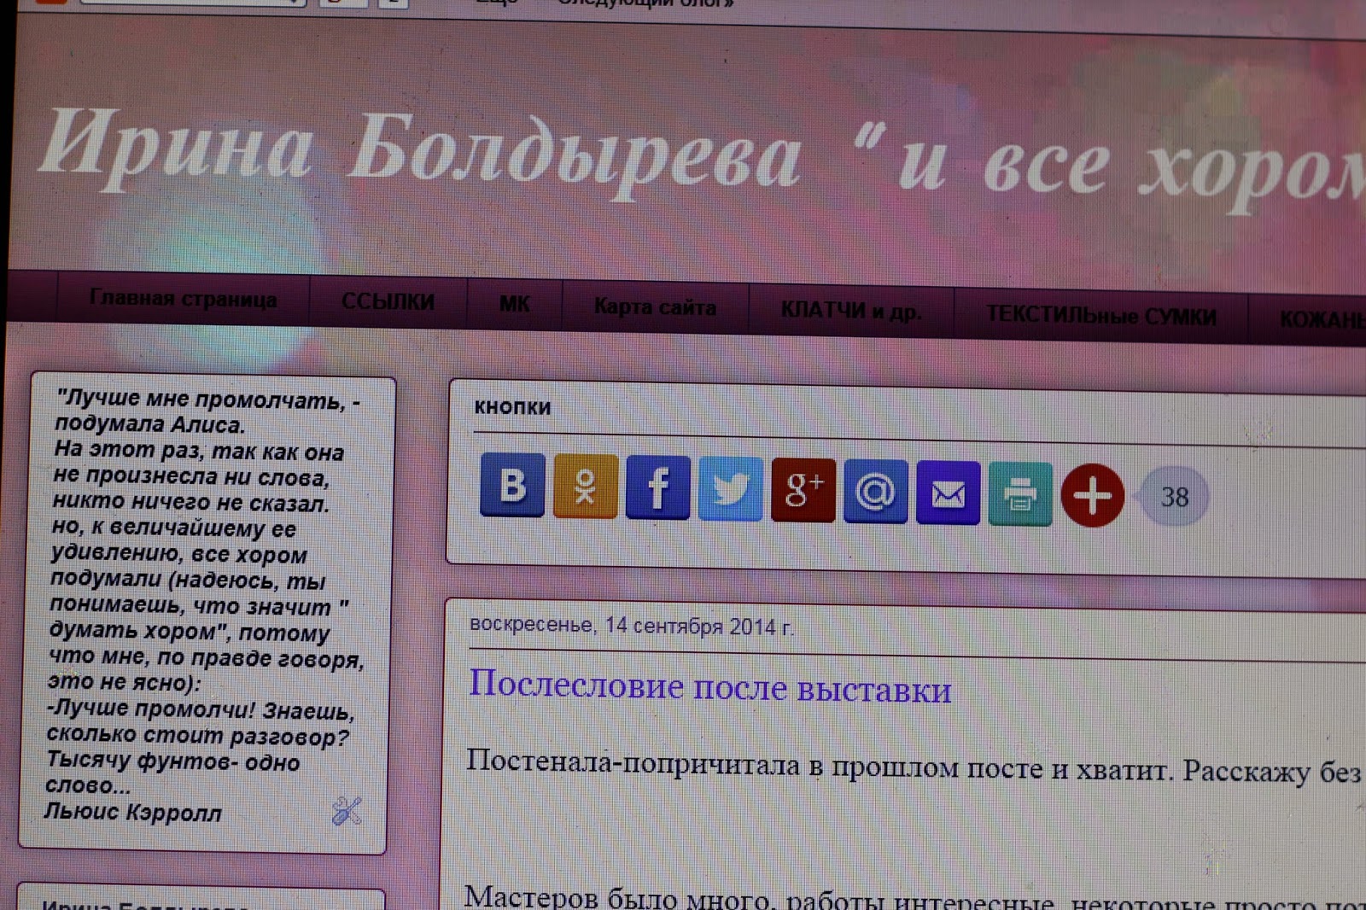Switch to КЛАТЧИ и др. tab
The image size is (1366, 910).
(851, 311)
